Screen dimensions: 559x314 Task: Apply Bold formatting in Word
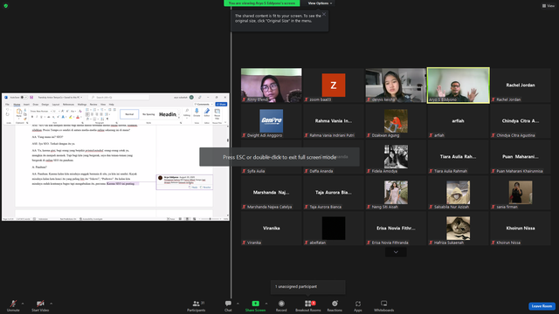[32, 117]
